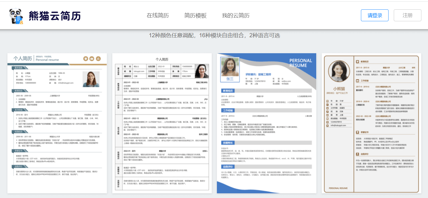428x198 pixels.
Task: Click email icon beside info@tukuppt.com in brown resume
Action: [328, 125]
